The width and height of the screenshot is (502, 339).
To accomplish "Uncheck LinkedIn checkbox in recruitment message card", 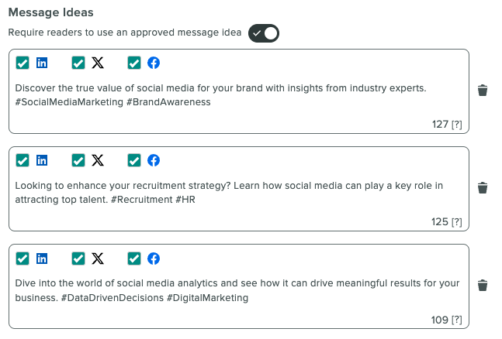I will tap(23, 160).
